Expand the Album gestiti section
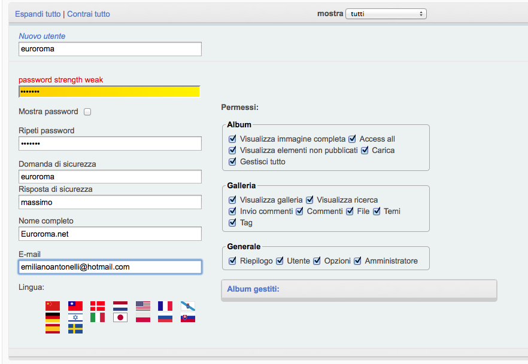528x364 pixels. pos(253,289)
